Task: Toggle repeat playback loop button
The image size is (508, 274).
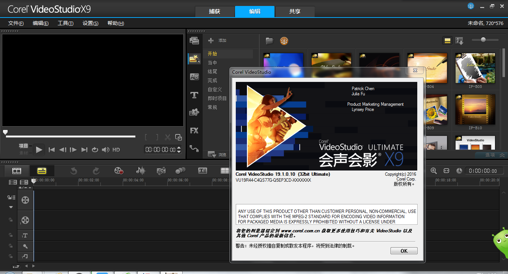Action: point(95,150)
